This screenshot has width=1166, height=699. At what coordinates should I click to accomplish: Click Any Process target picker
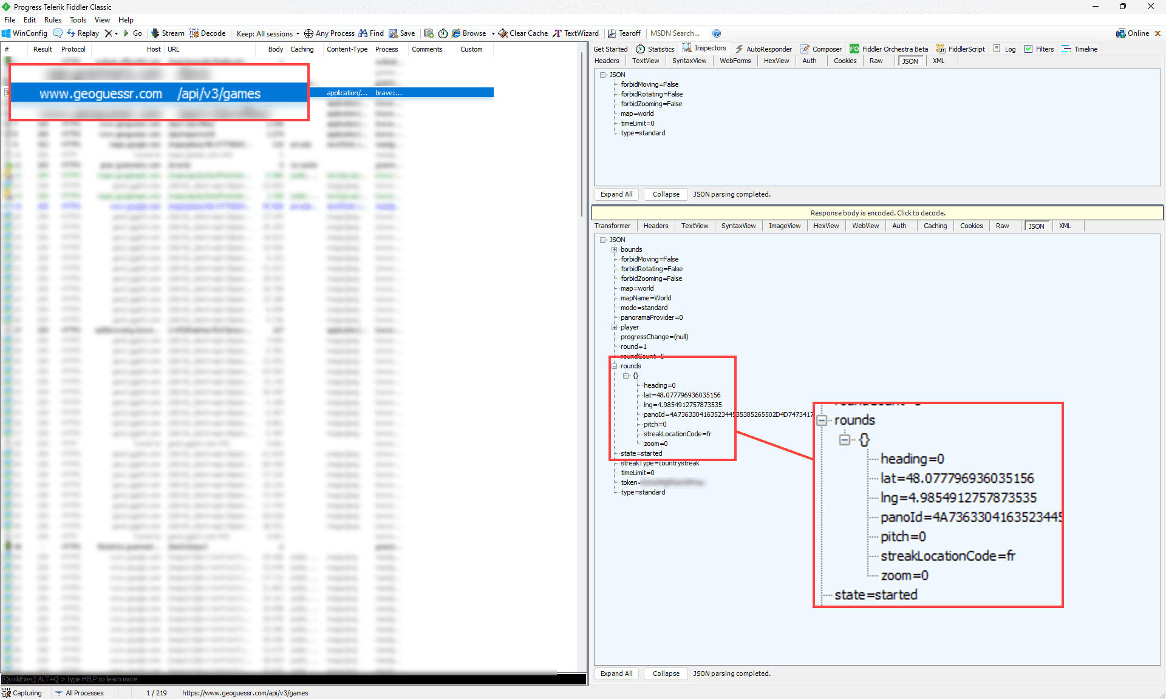point(329,33)
